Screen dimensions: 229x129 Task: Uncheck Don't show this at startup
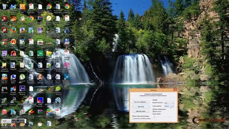tap(133, 116)
